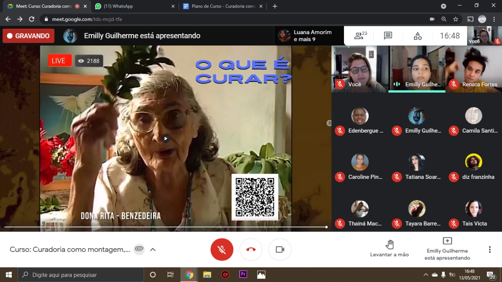Click the attachment paperclip icon
The image size is (502, 282).
tap(139, 249)
